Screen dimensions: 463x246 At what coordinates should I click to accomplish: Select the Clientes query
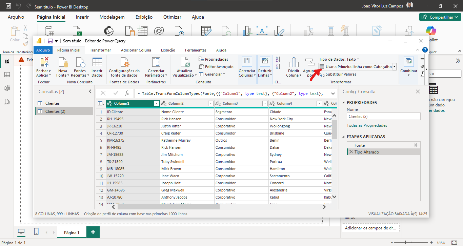point(64,103)
